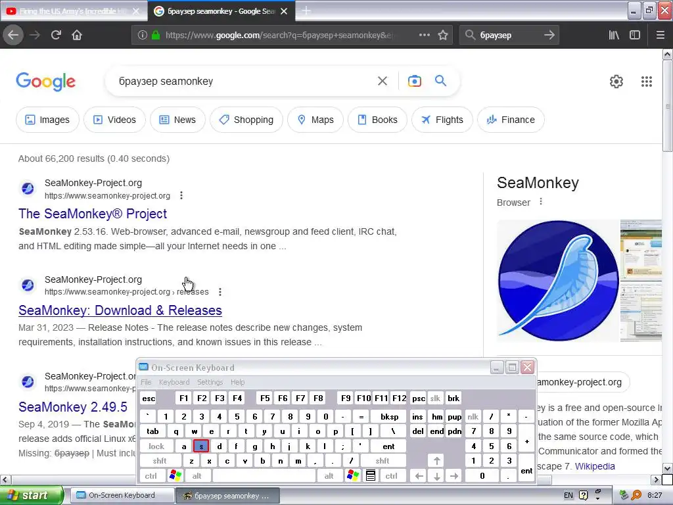Open page actions three-dot menu
The width and height of the screenshot is (673, 505).
pos(424,35)
